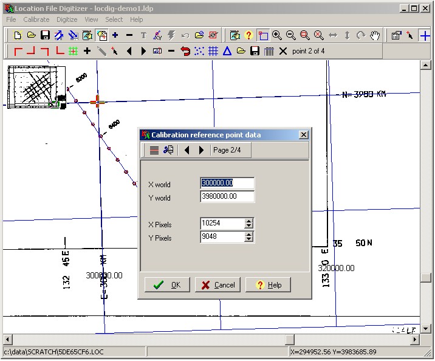Select the red top-right corner calibration icon
This screenshot has height=361, width=435.
point(45,51)
